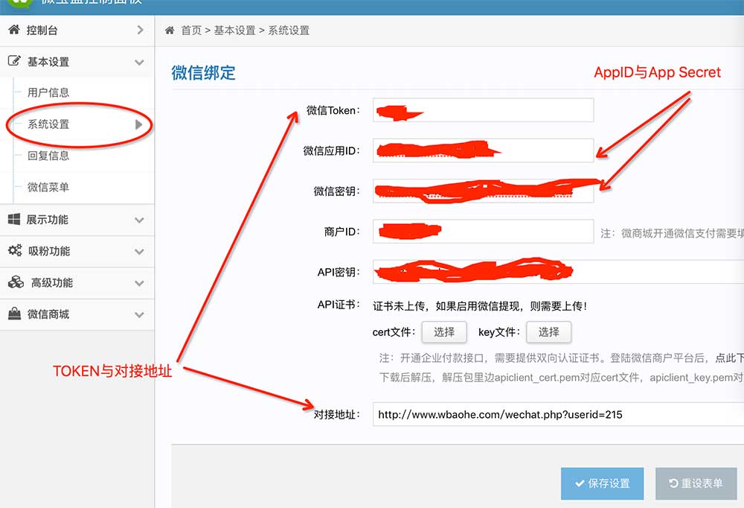Click the 微信绑定 heading
Viewport: 744px width, 508px height.
coord(203,73)
